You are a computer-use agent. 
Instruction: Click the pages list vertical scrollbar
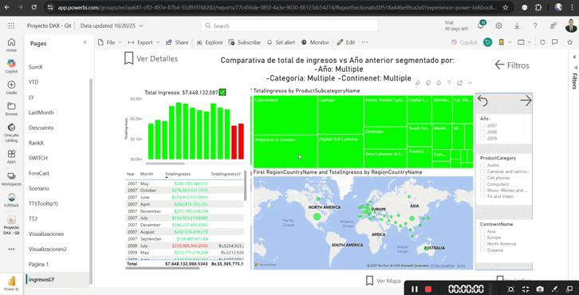coord(91,181)
